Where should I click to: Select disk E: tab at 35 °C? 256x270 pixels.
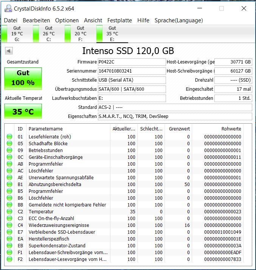112,34
